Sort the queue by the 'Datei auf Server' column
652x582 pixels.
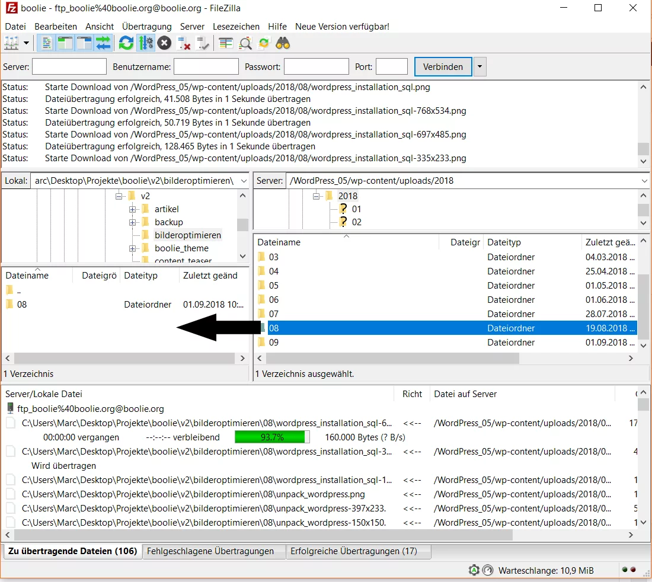pyautogui.click(x=522, y=394)
